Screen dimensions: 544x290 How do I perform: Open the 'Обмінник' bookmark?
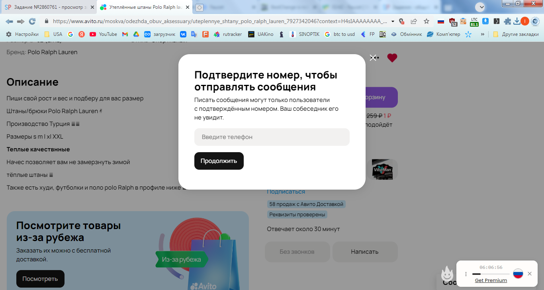coord(406,34)
